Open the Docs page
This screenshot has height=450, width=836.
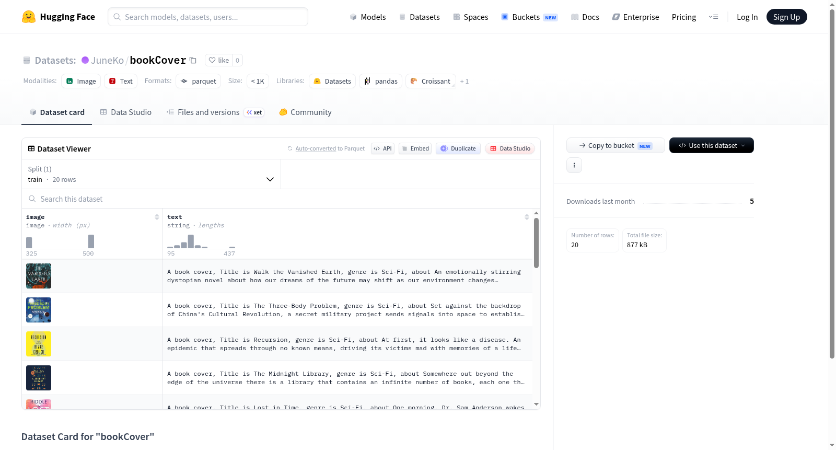point(585,17)
